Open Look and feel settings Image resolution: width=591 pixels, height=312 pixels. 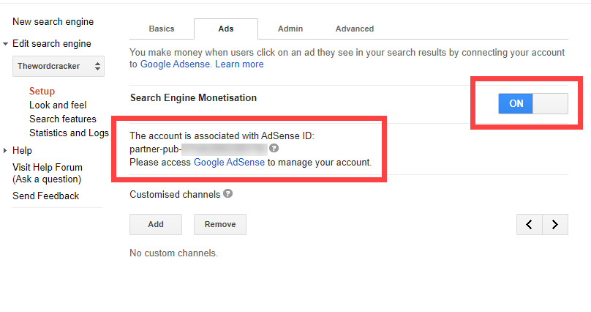coord(58,105)
